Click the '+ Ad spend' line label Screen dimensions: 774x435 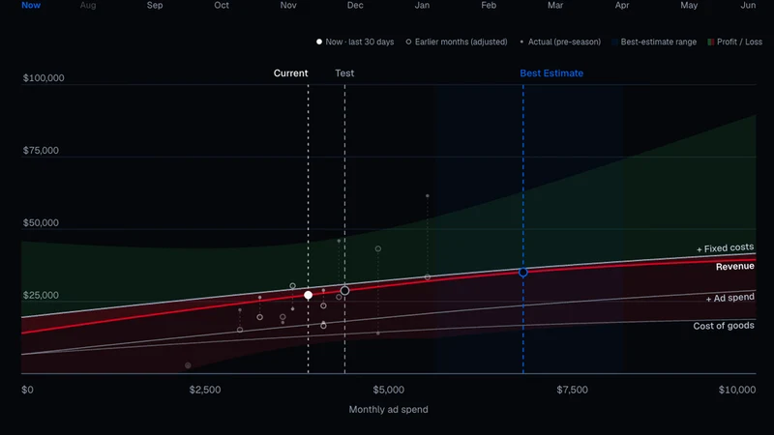pos(730,298)
